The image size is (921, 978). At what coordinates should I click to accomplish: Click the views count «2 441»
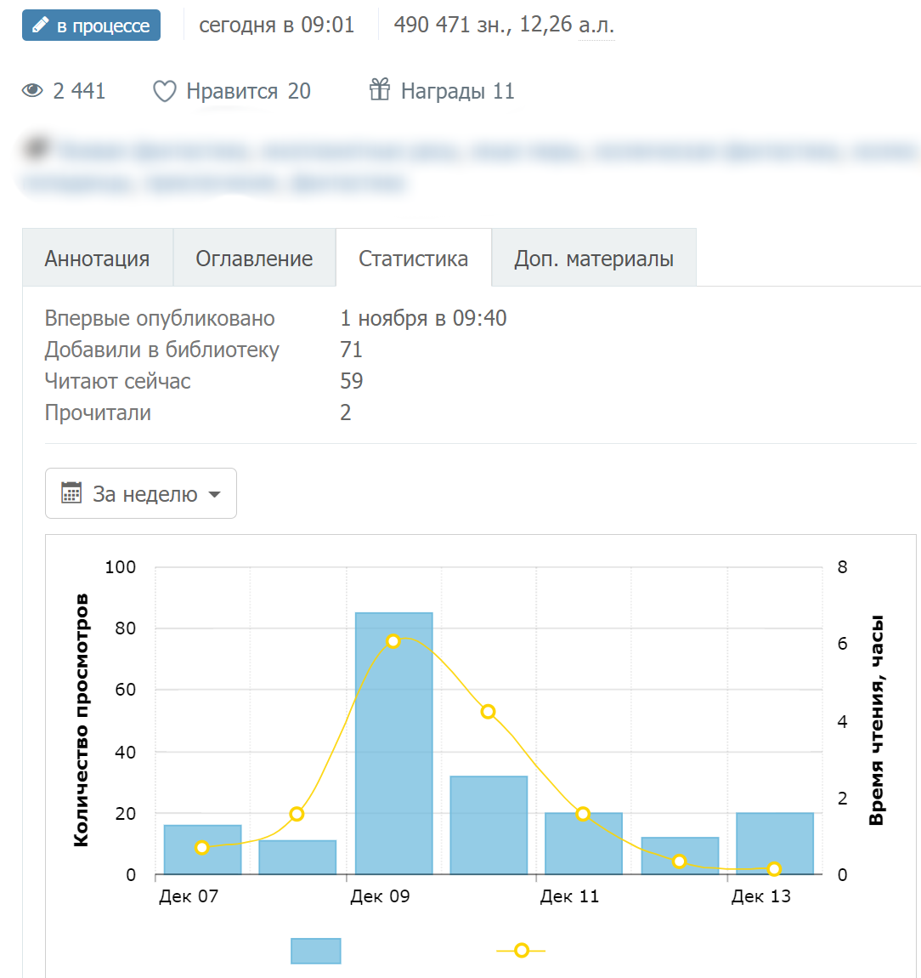click(x=78, y=90)
